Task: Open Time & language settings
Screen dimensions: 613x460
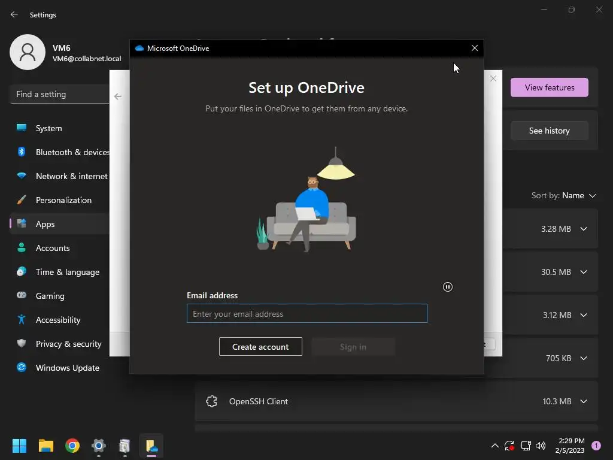Action: 59,272
